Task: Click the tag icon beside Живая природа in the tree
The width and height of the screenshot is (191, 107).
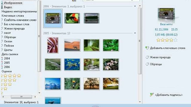Action: tap(2, 29)
